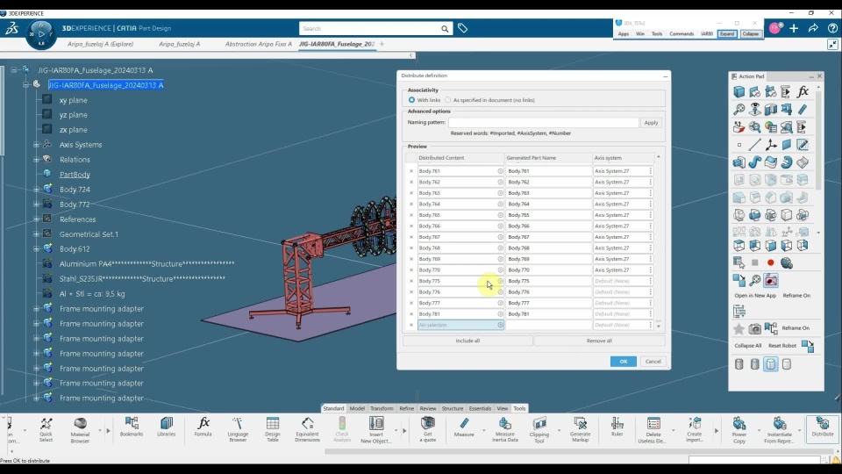Click the share arrow icon in top bar
The width and height of the screenshot is (842, 474).
813,28
